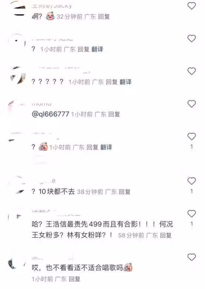Like the @ql666777 mention comment
Viewport: 205px width, 289px height.
(192, 104)
